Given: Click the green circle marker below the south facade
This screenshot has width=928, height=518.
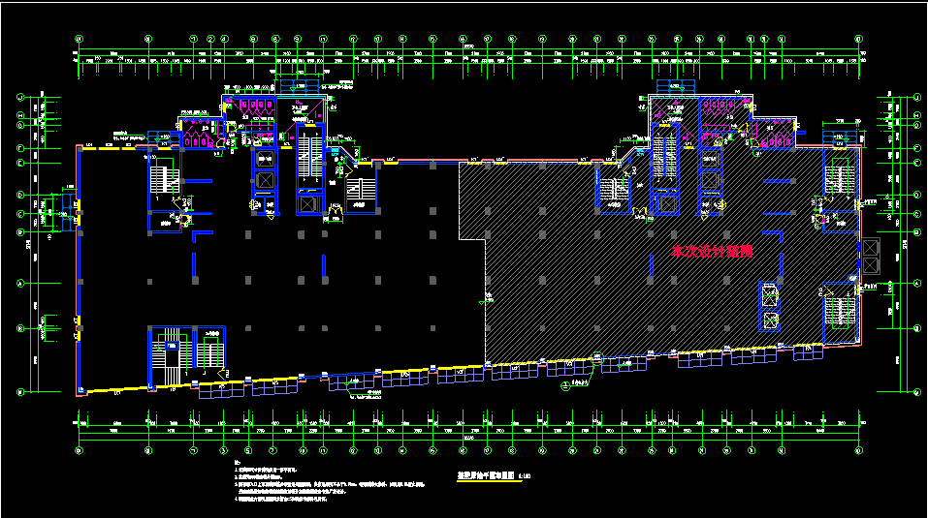Looking at the screenshot, I should [x=566, y=384].
